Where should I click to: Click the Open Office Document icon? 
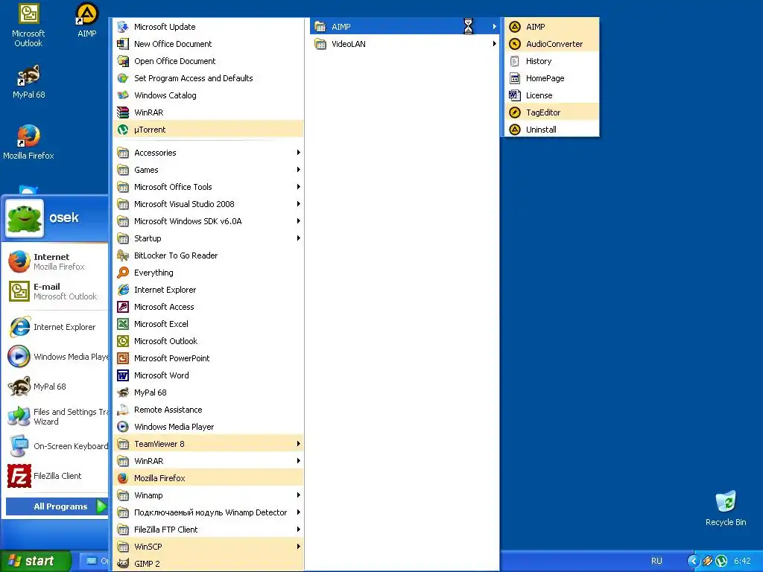(x=123, y=61)
